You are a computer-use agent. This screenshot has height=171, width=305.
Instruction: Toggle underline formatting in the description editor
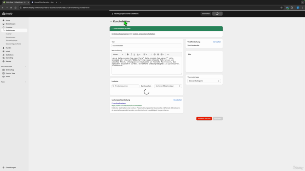(134, 54)
